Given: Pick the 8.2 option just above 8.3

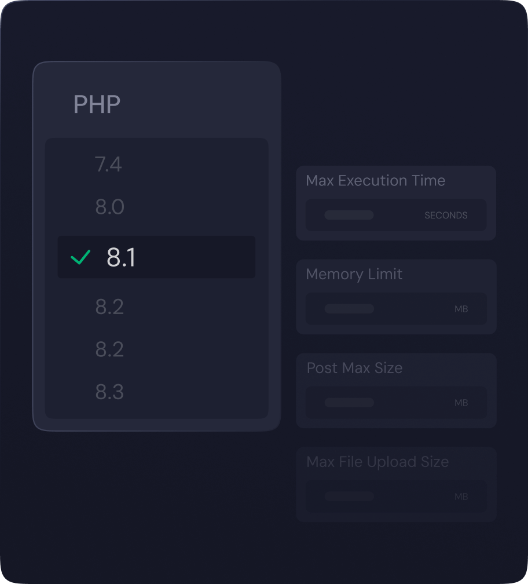Looking at the screenshot, I should tap(109, 350).
